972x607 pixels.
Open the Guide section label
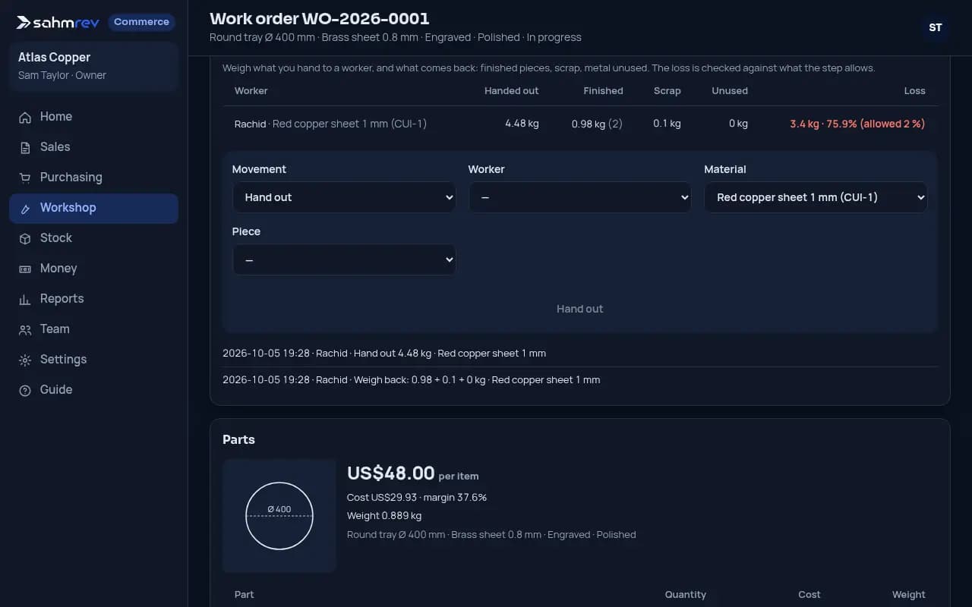click(x=56, y=390)
